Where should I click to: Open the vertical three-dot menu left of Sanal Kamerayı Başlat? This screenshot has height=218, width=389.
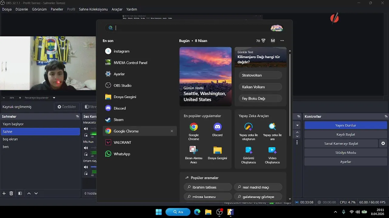pyautogui.click(x=297, y=142)
